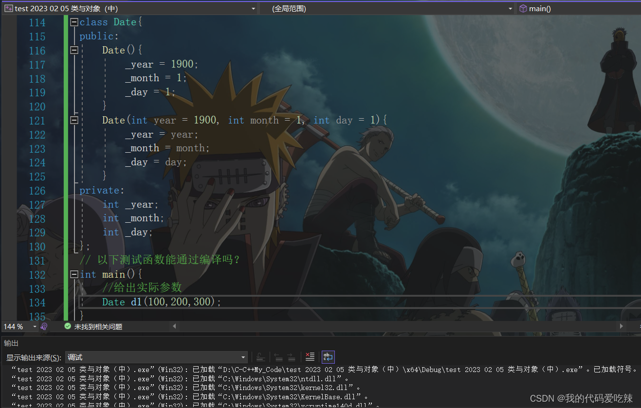Collapse the Date() constructor on line 116

(x=74, y=50)
